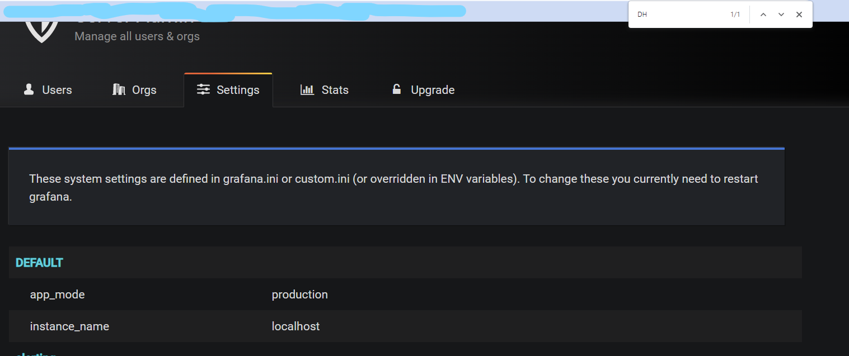849x356 pixels.
Task: Click the Server Admin shield logo icon
Action: 41,32
